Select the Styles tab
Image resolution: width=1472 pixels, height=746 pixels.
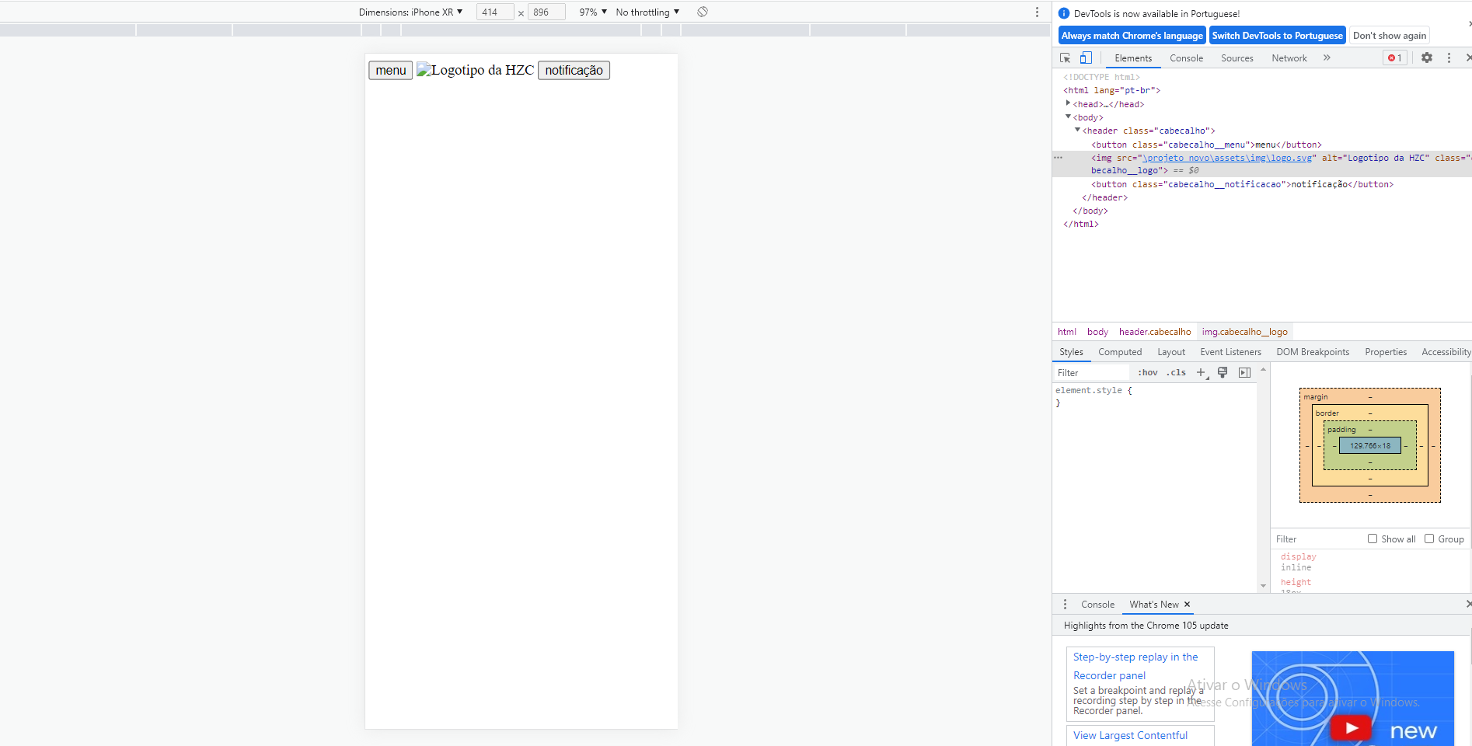point(1071,352)
